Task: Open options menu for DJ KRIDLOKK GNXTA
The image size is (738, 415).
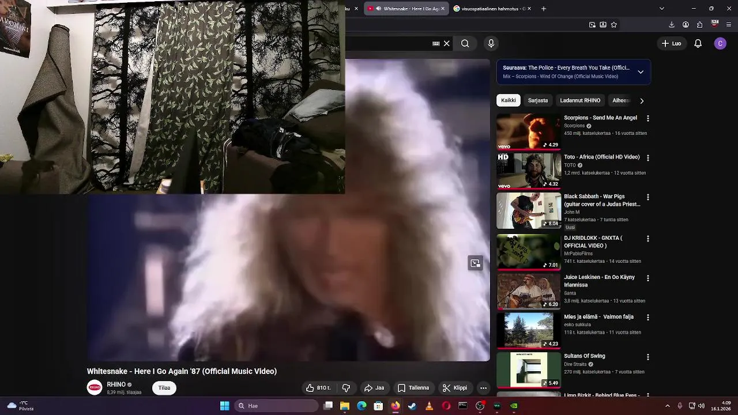Action: pyautogui.click(x=647, y=239)
